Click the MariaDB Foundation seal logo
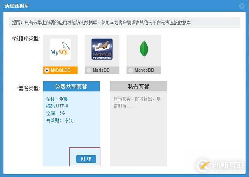 click(x=102, y=49)
